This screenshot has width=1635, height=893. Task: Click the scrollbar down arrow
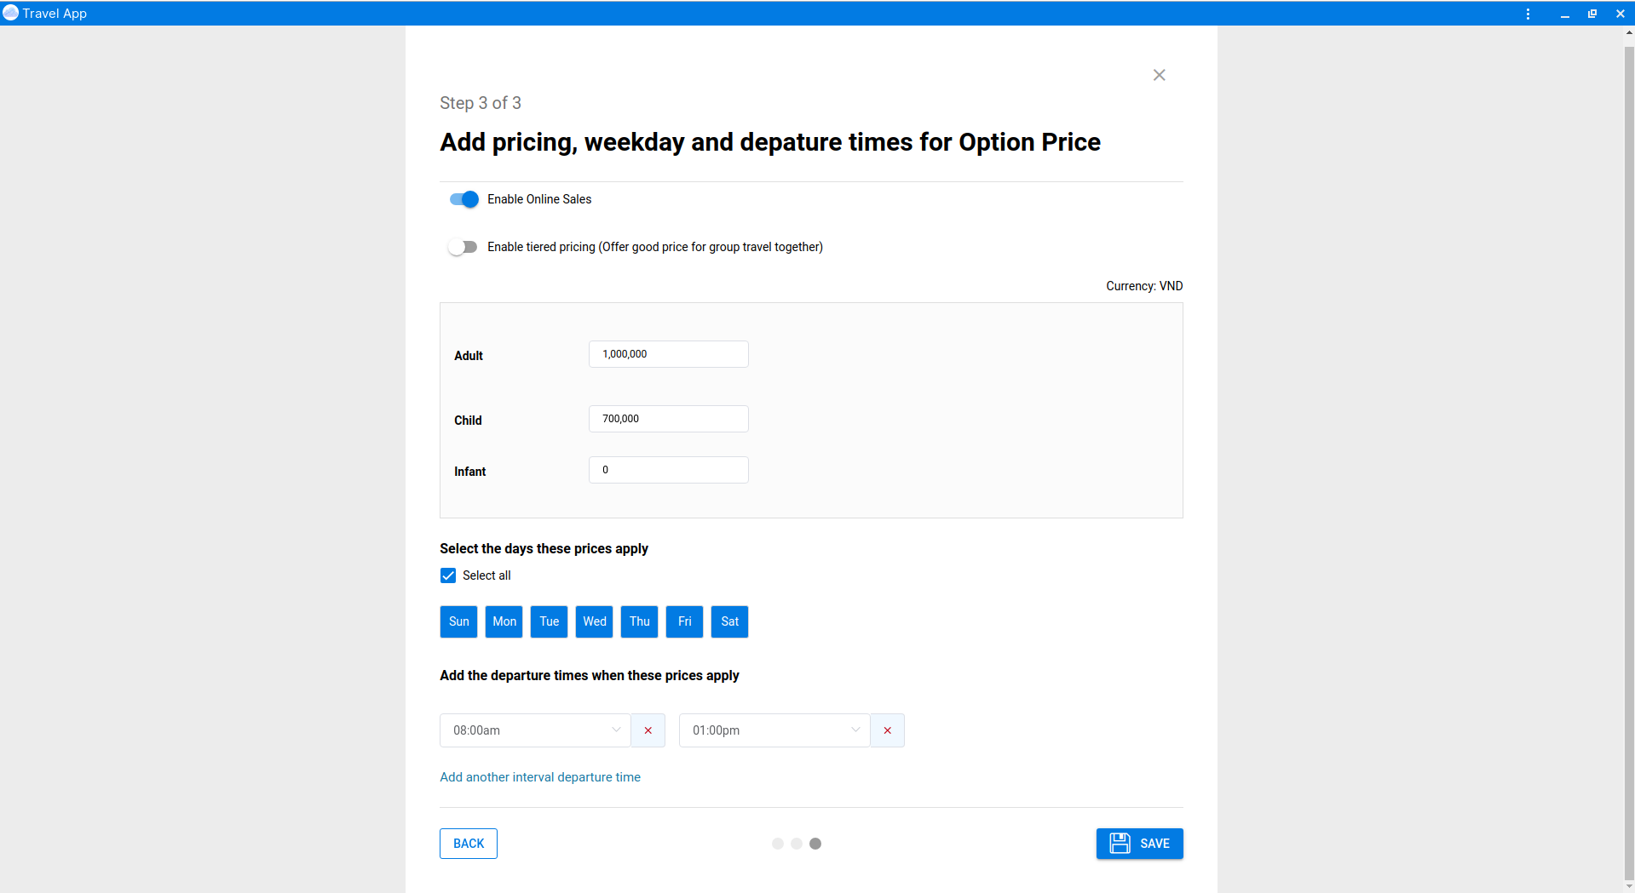click(x=1627, y=885)
